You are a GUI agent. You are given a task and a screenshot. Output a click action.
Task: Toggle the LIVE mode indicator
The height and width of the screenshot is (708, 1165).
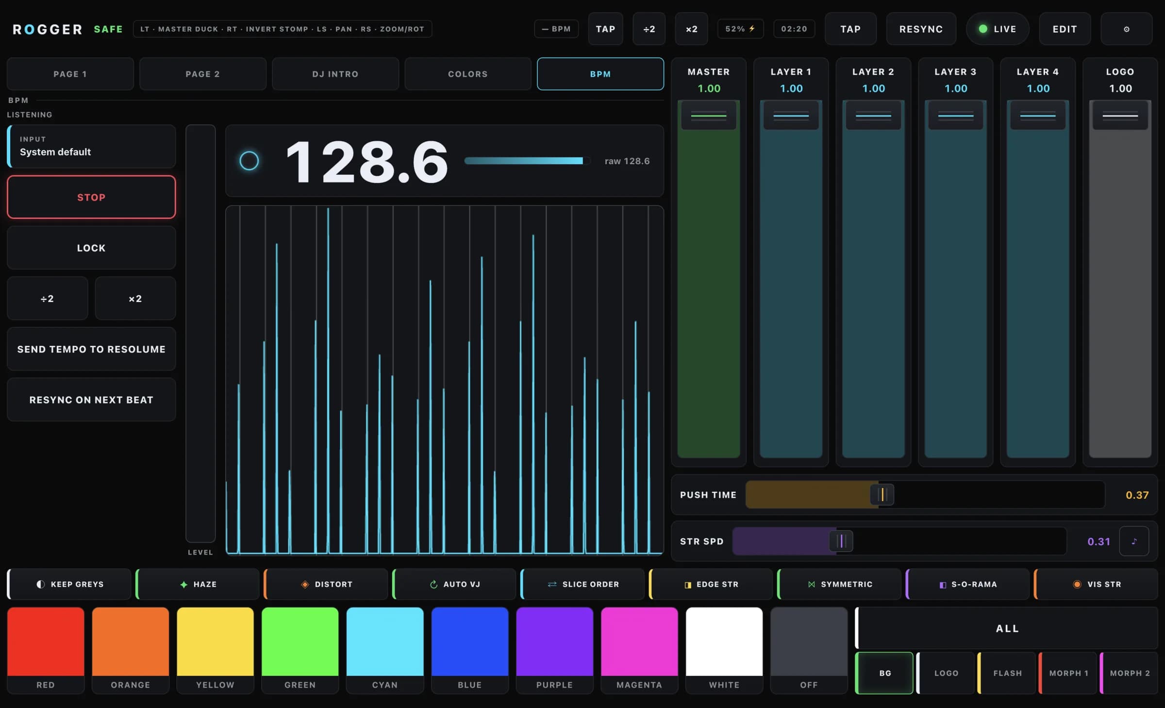(998, 29)
